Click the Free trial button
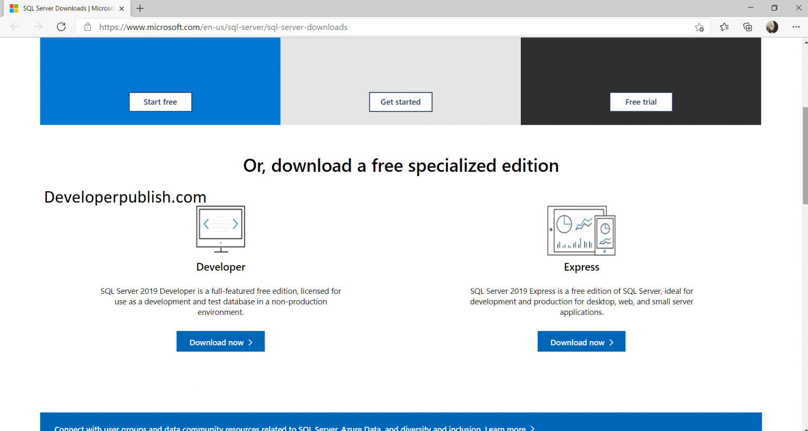Image resolution: width=808 pixels, height=431 pixels. [x=641, y=101]
